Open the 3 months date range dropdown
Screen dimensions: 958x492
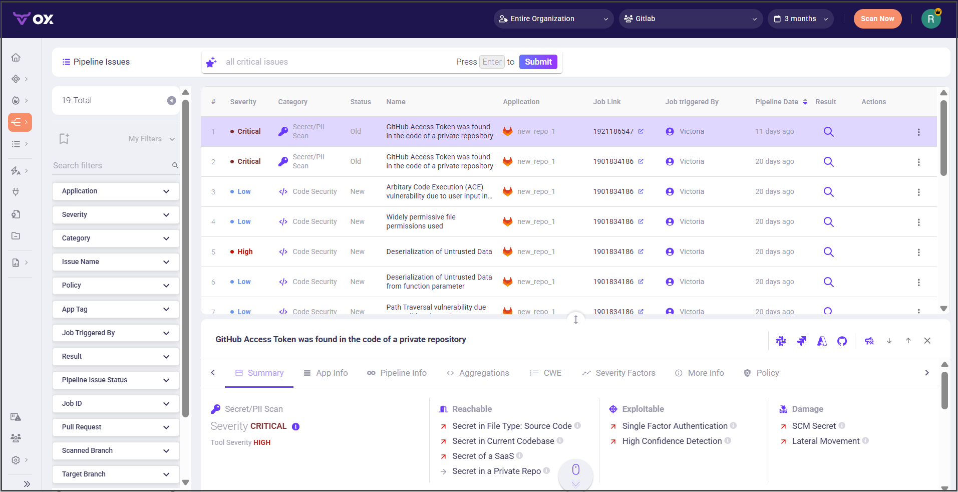(x=800, y=19)
